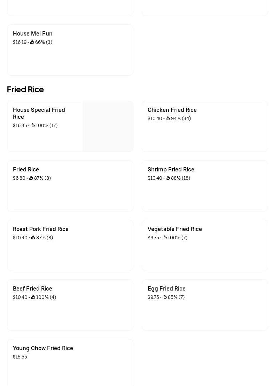
Task: Click thumbs-up icon for House Mei Fun
Action: 32,42
